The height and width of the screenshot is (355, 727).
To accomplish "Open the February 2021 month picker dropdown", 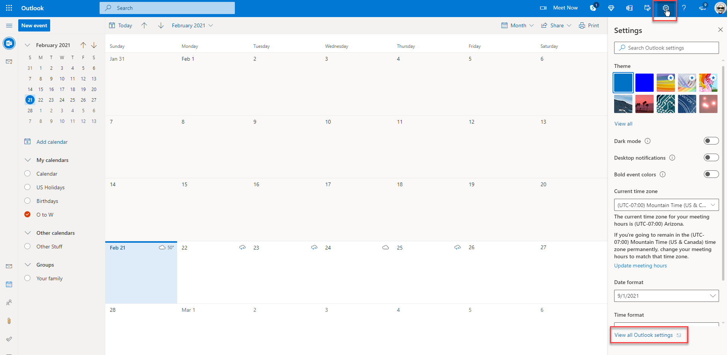I will [x=192, y=25].
